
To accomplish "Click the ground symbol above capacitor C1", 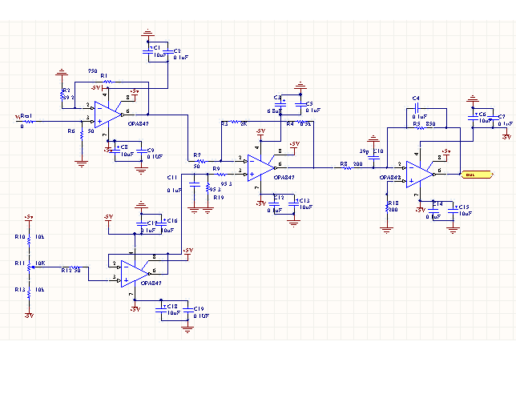I will click(x=147, y=33).
